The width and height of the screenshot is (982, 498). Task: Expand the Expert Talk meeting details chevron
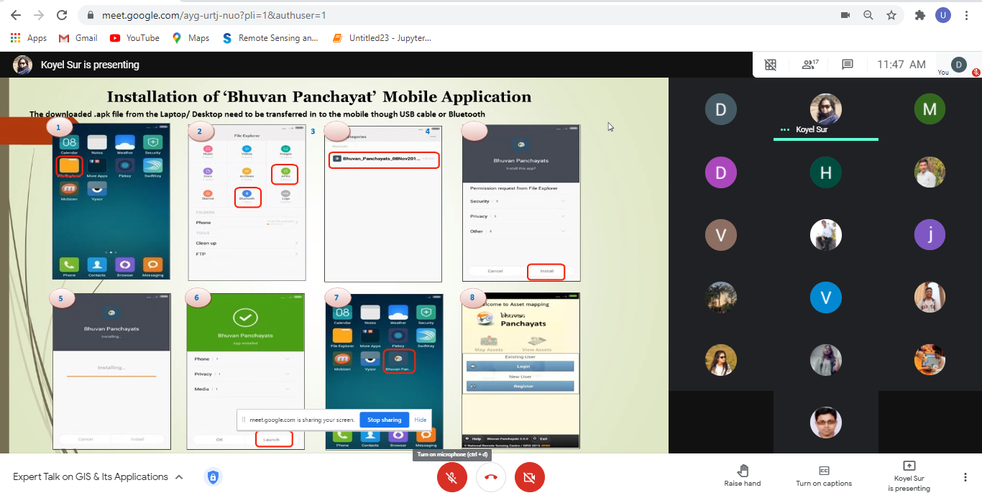pos(179,477)
